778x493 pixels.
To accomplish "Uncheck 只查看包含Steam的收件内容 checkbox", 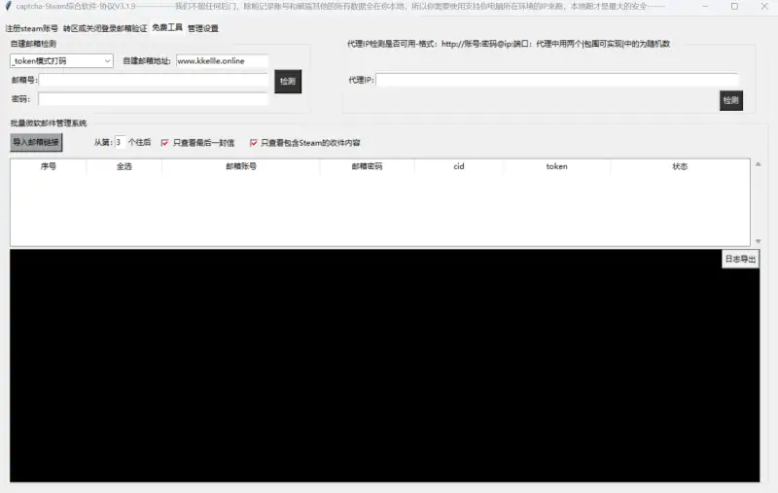I will (254, 142).
